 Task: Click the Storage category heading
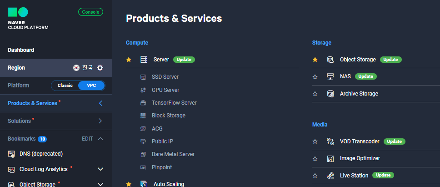pyautogui.click(x=321, y=43)
